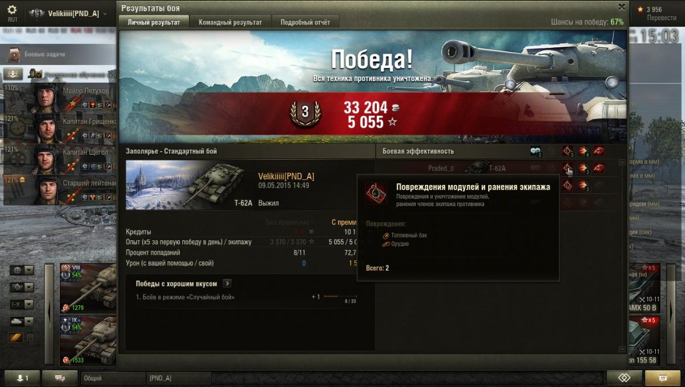
Task: Toggle the orange stripe elite filter button
Action: [15, 338]
